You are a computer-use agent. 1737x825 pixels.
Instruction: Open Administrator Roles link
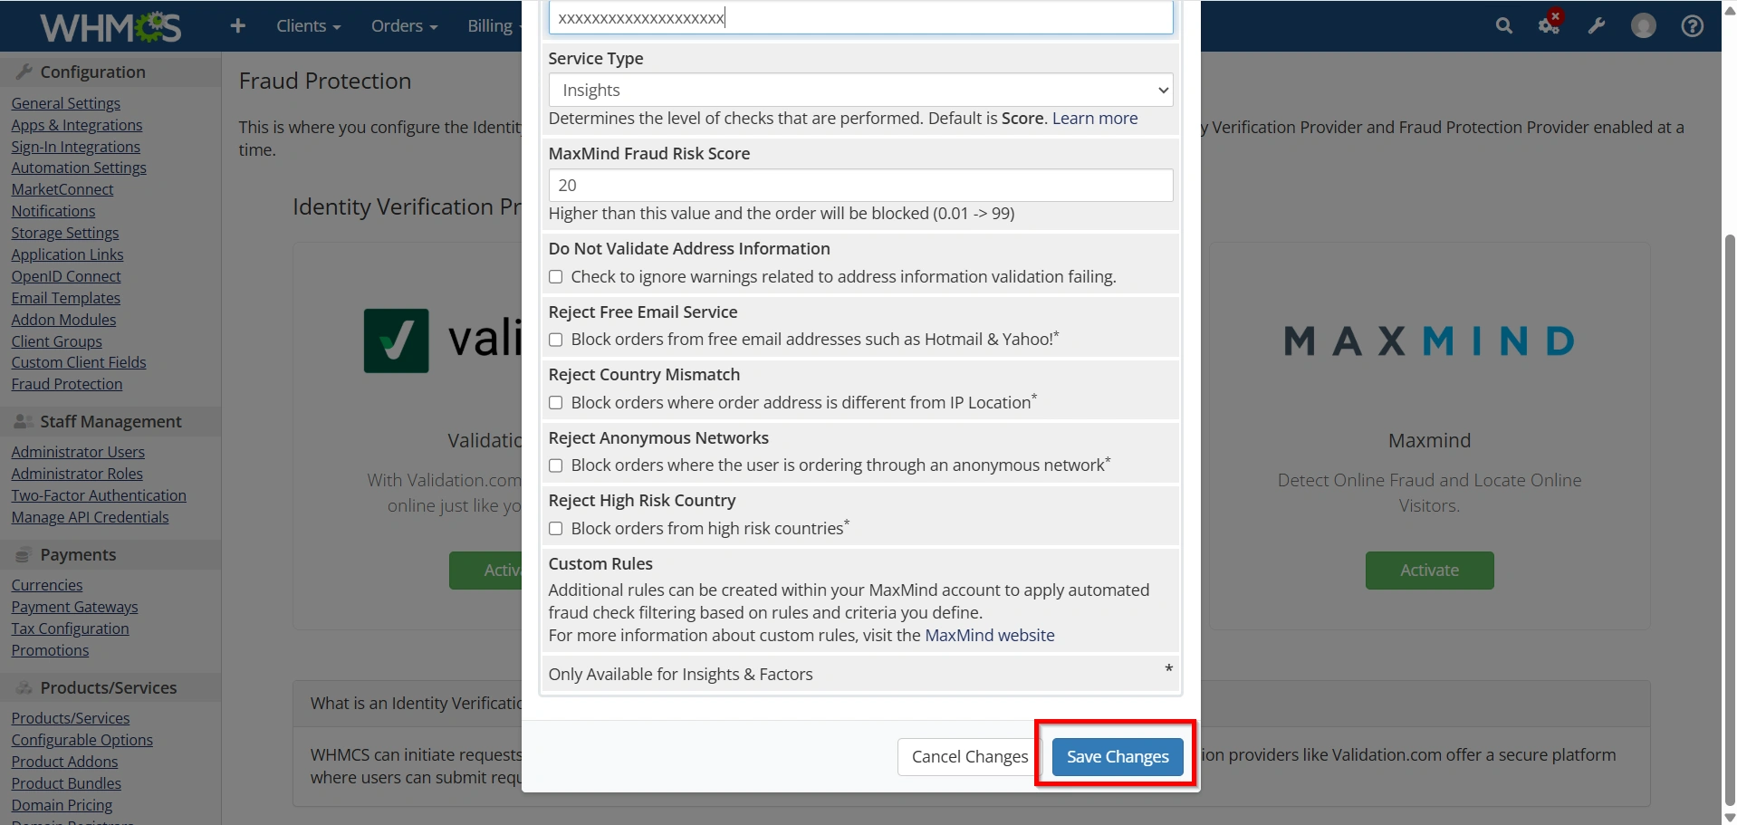[77, 474]
